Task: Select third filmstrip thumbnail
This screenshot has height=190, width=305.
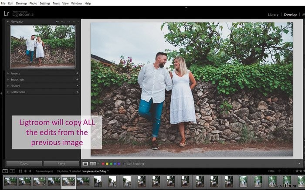Action: coord(40,181)
